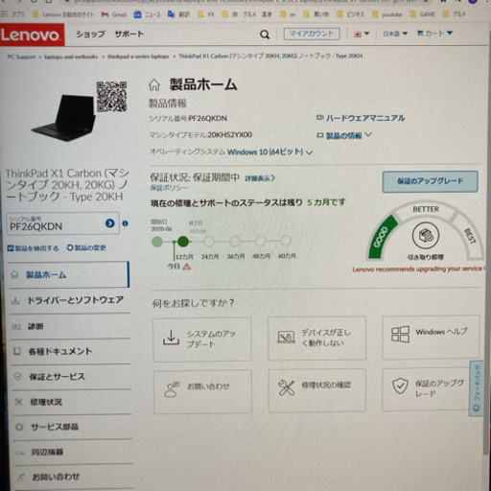Click the 保証のアップグレード button
The height and width of the screenshot is (491, 491).
pyautogui.click(x=431, y=181)
